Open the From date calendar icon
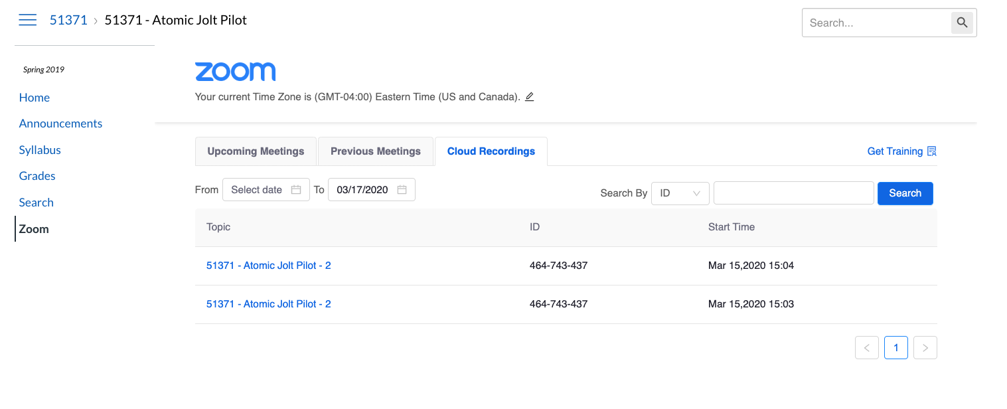The height and width of the screenshot is (409, 1007). pyautogui.click(x=296, y=190)
